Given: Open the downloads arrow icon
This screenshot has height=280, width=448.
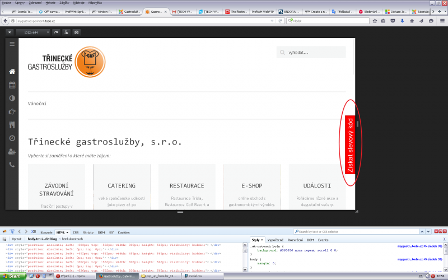Looking at the screenshot, I should coord(402,21).
